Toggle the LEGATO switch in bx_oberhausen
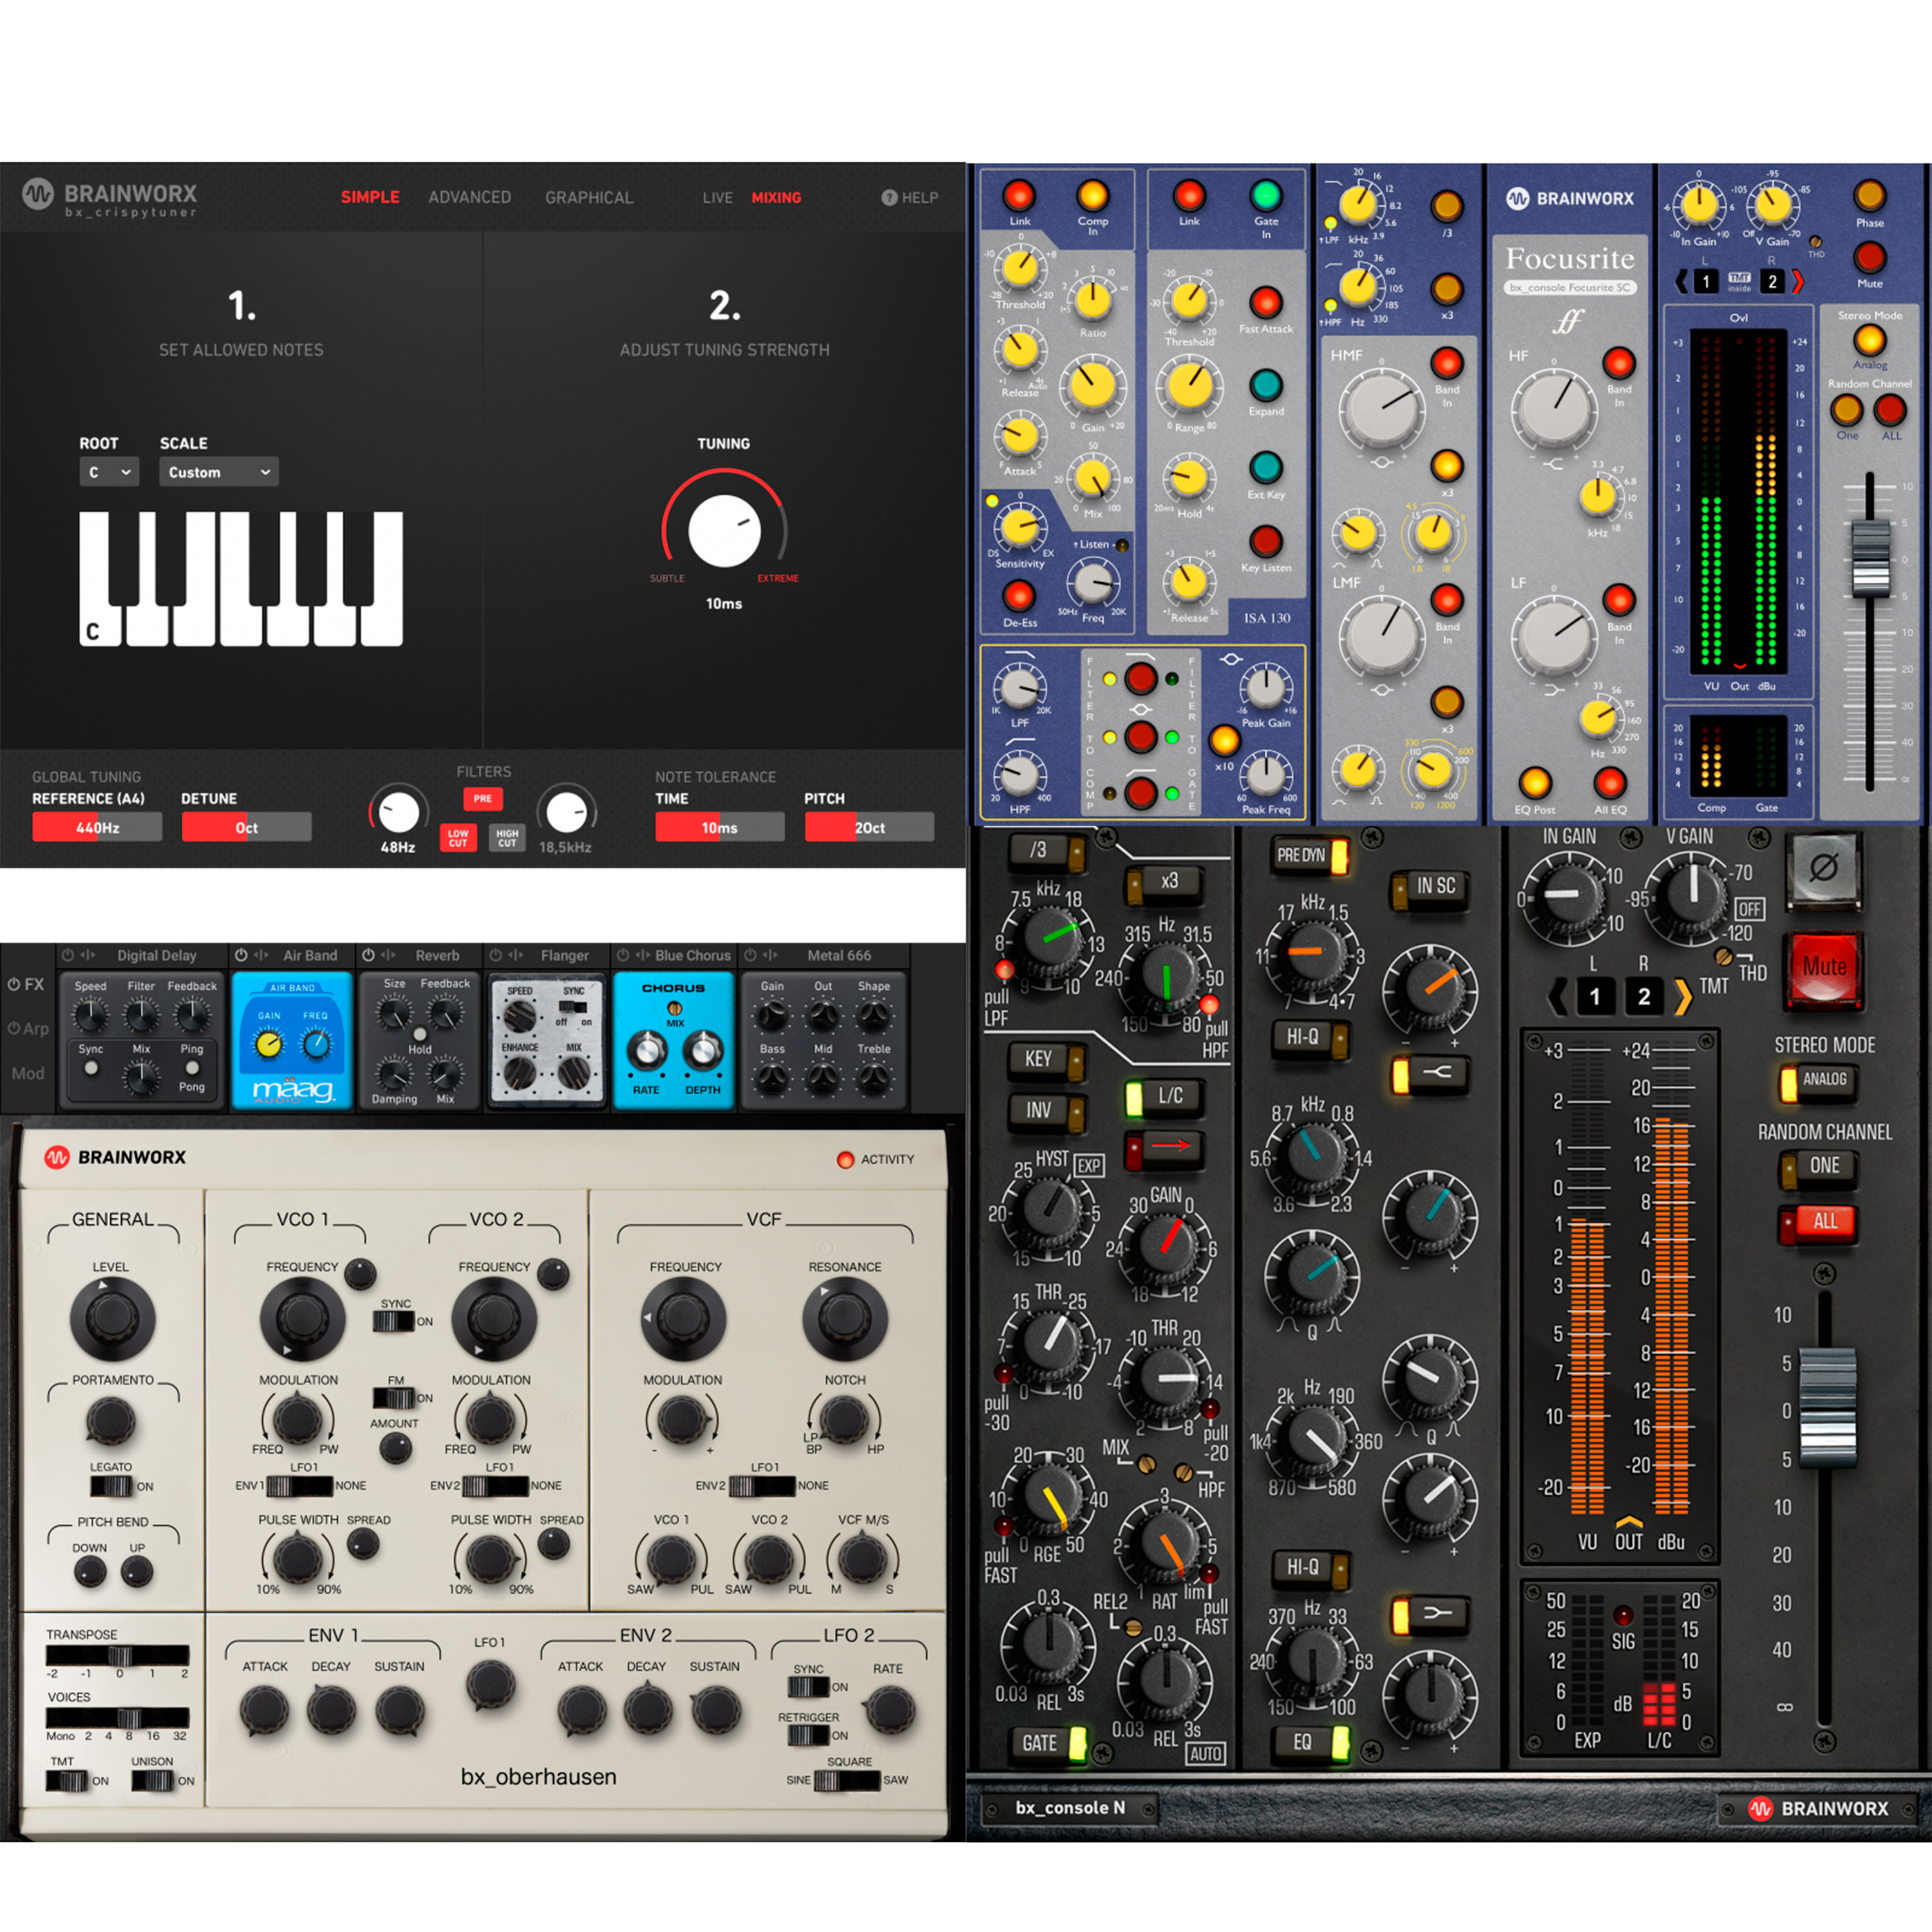This screenshot has height=1932, width=1932. 113,1487
